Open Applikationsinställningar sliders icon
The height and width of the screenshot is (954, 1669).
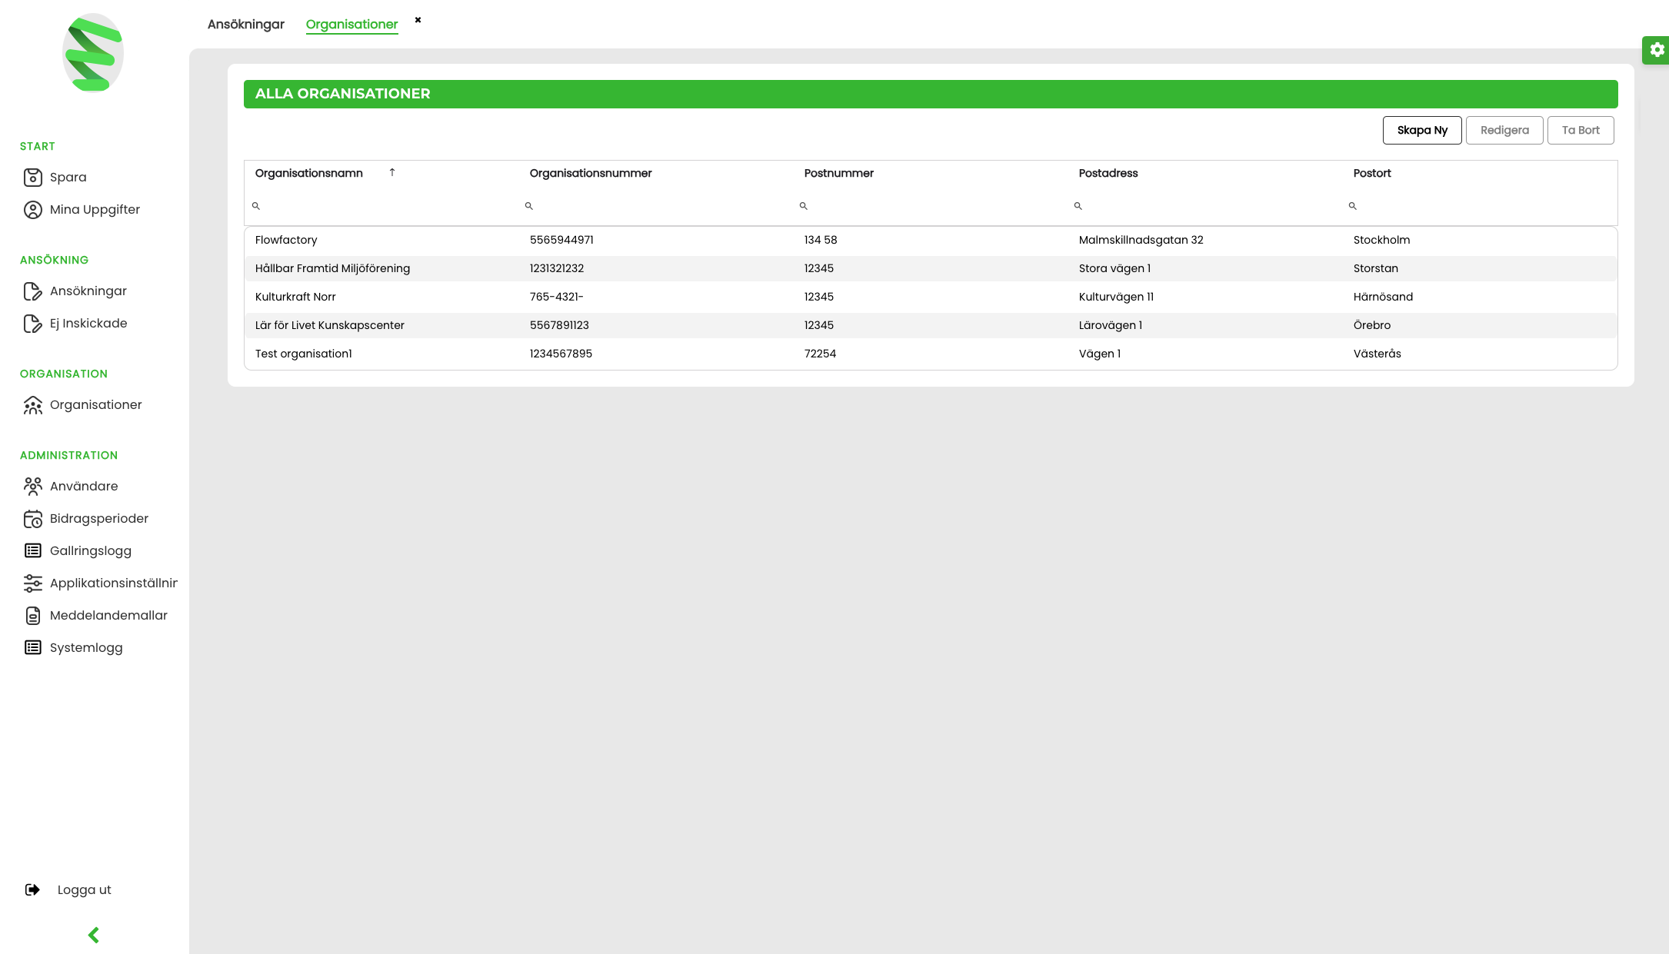click(32, 583)
